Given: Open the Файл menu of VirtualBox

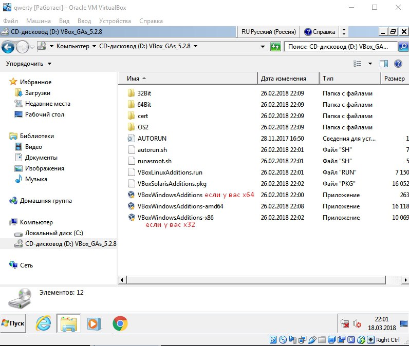Looking at the screenshot, I should tap(10, 21).
